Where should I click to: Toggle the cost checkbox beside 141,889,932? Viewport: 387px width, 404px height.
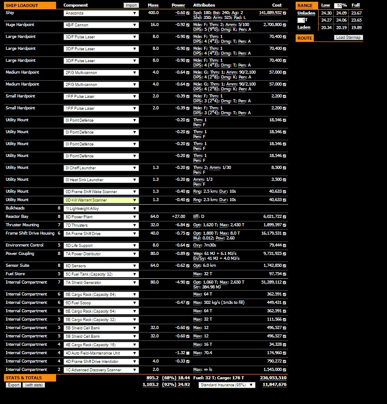point(284,13)
